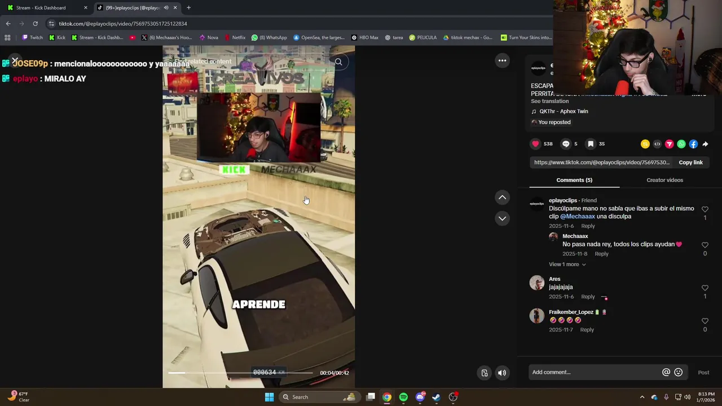Open Spotify from the taskbar
Screen dimensions: 722x406
pyautogui.click(x=403, y=397)
